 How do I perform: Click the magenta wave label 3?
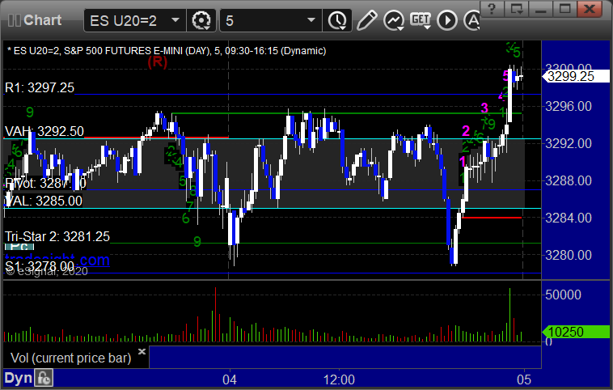tap(484, 108)
